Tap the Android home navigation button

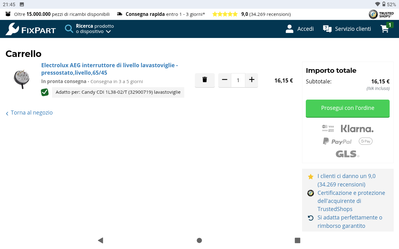pyautogui.click(x=199, y=240)
